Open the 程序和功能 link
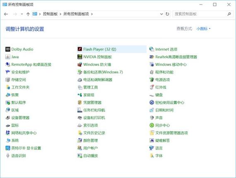Screen dimensions: 236x178 point(164,72)
